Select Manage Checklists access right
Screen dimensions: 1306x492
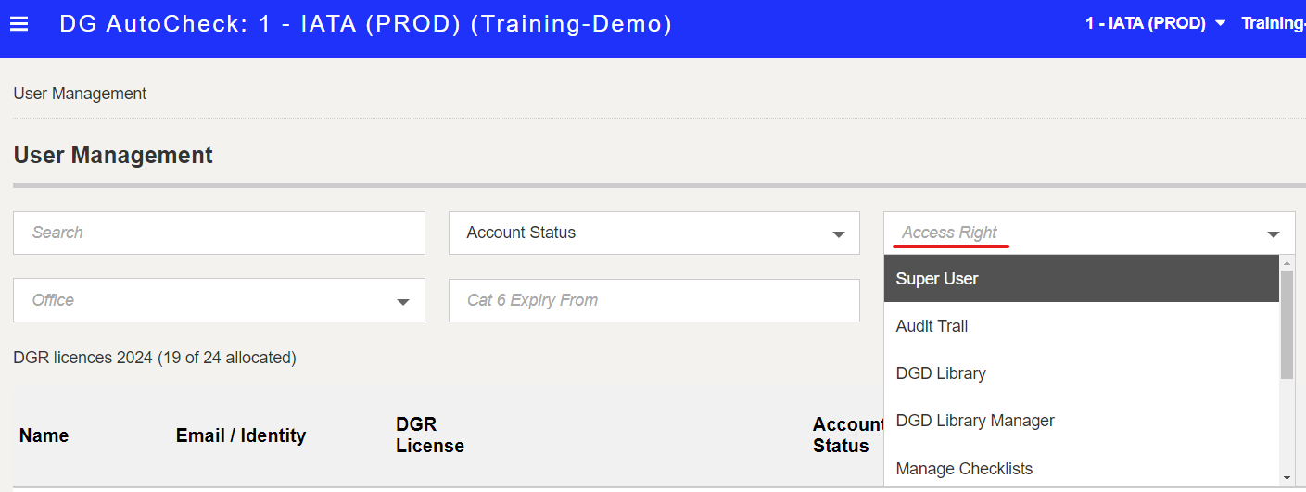tap(1082, 469)
